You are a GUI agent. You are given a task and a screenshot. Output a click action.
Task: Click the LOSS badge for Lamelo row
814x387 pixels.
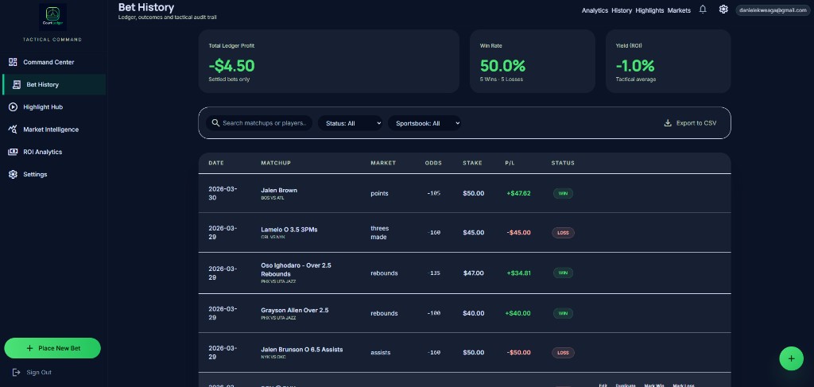564,233
